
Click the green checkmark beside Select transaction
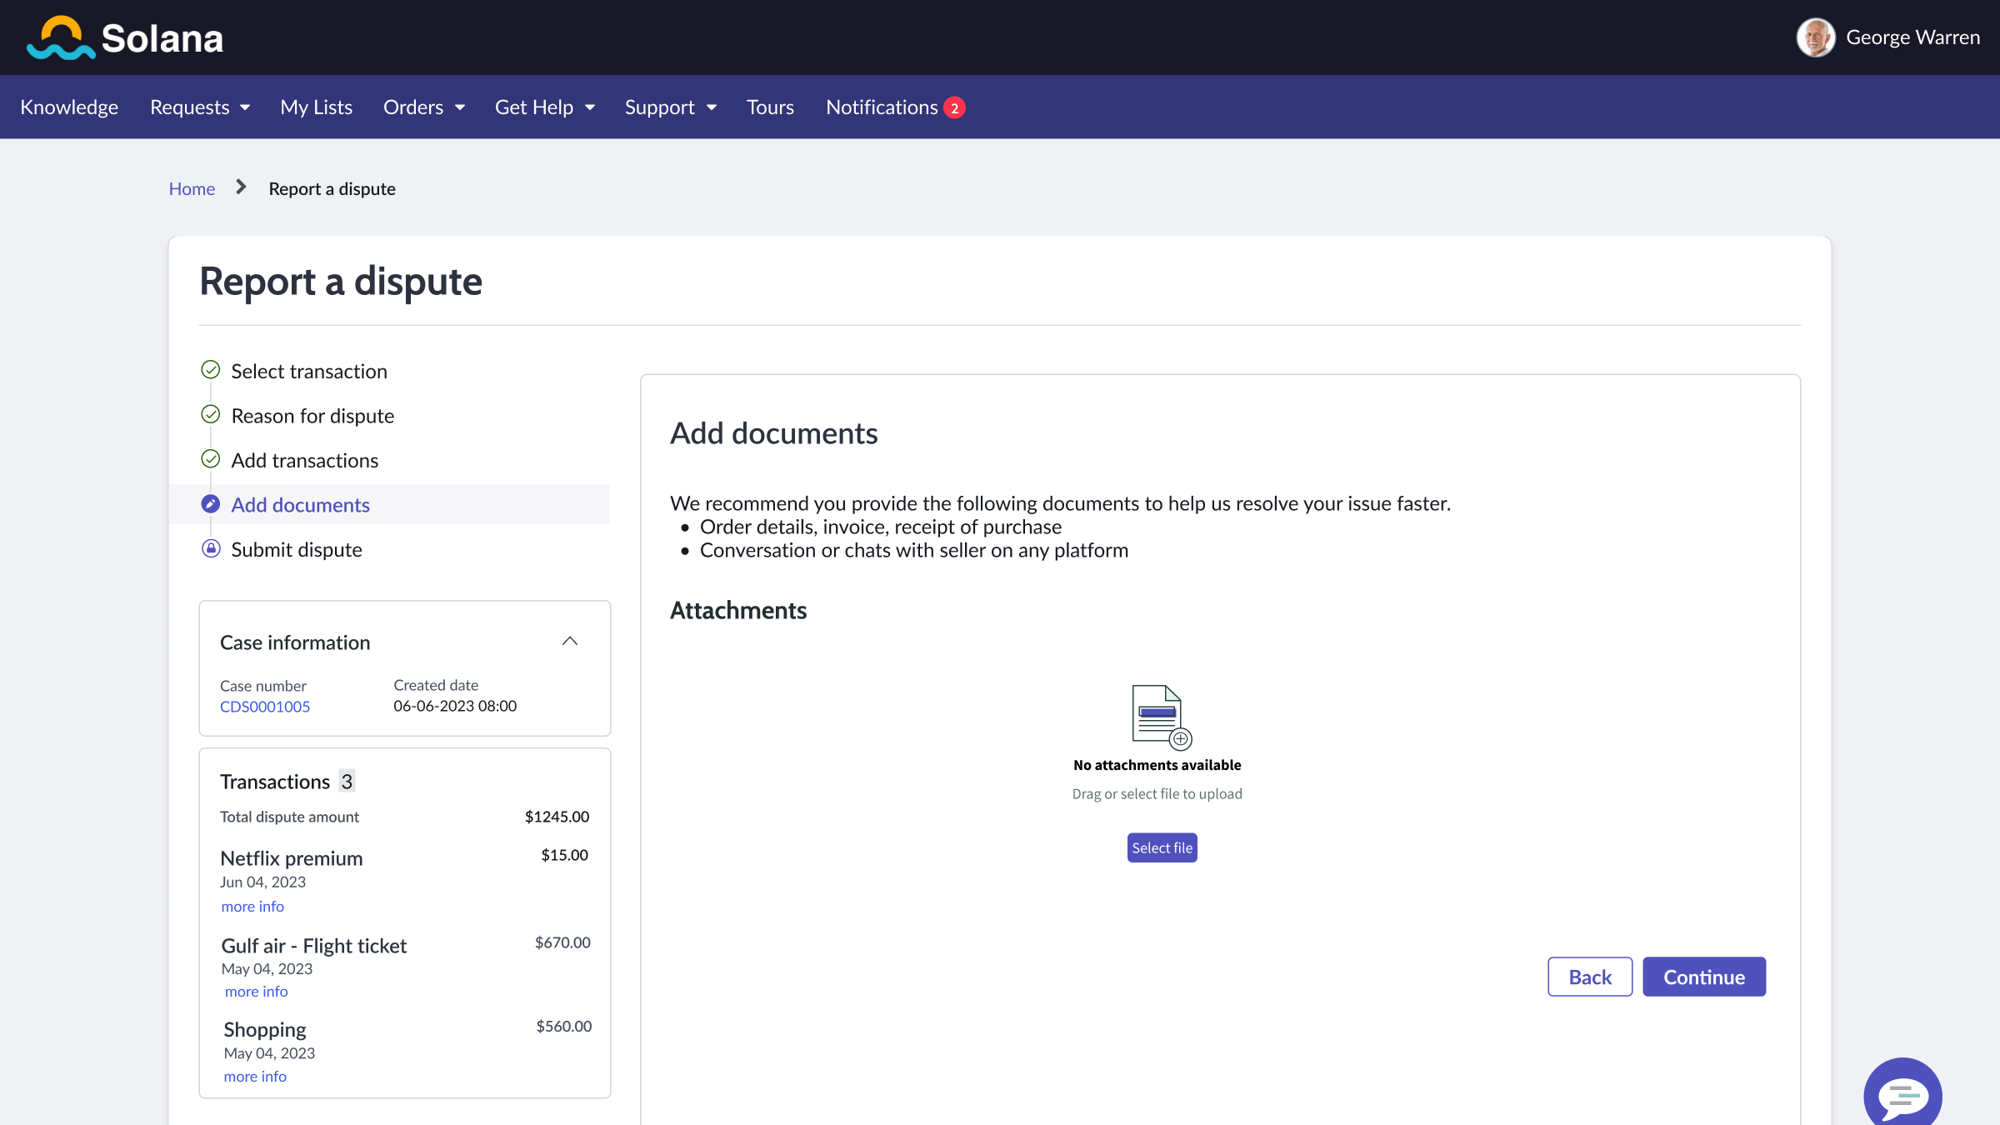[210, 369]
